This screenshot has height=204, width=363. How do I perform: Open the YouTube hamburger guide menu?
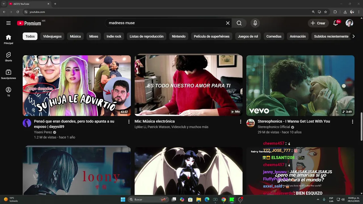(9, 23)
